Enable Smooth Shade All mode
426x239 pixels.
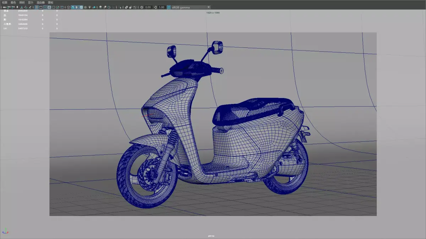73,7
